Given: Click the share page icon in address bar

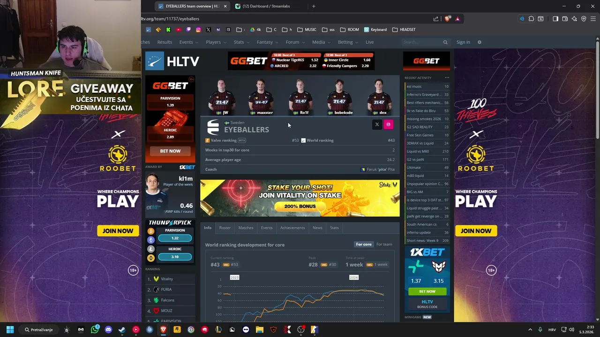Looking at the screenshot, I should (436, 19).
